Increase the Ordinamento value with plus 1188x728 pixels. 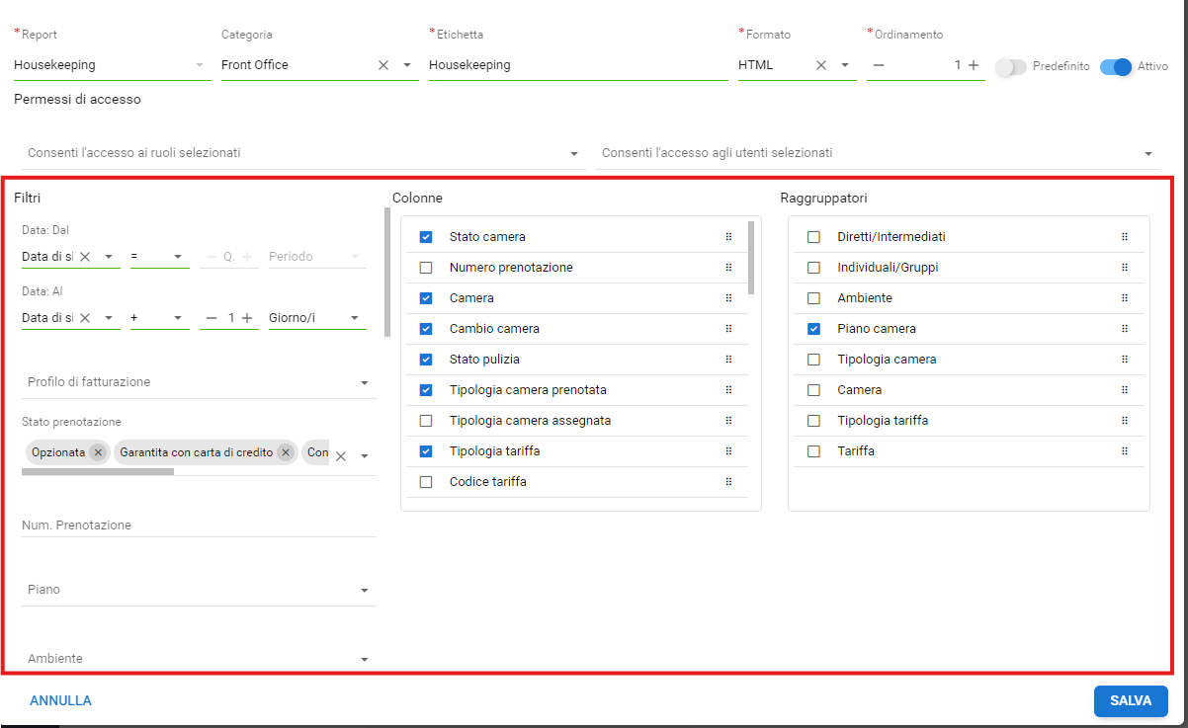[974, 65]
